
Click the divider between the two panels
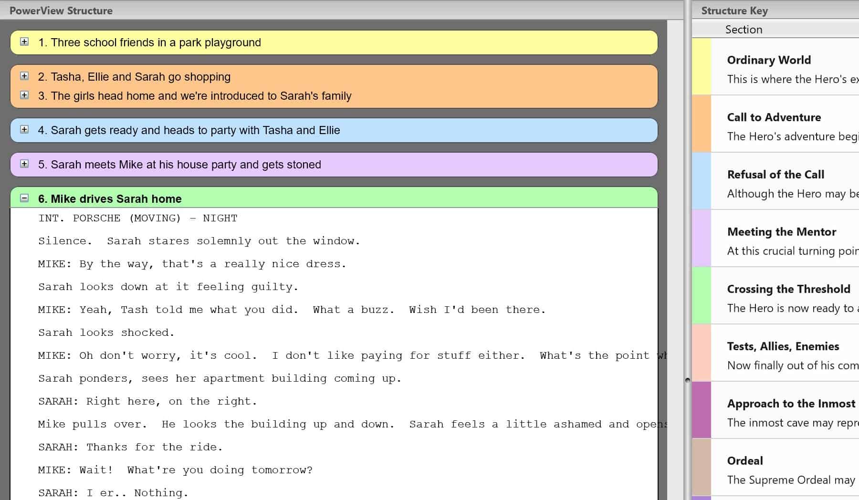coord(687,380)
